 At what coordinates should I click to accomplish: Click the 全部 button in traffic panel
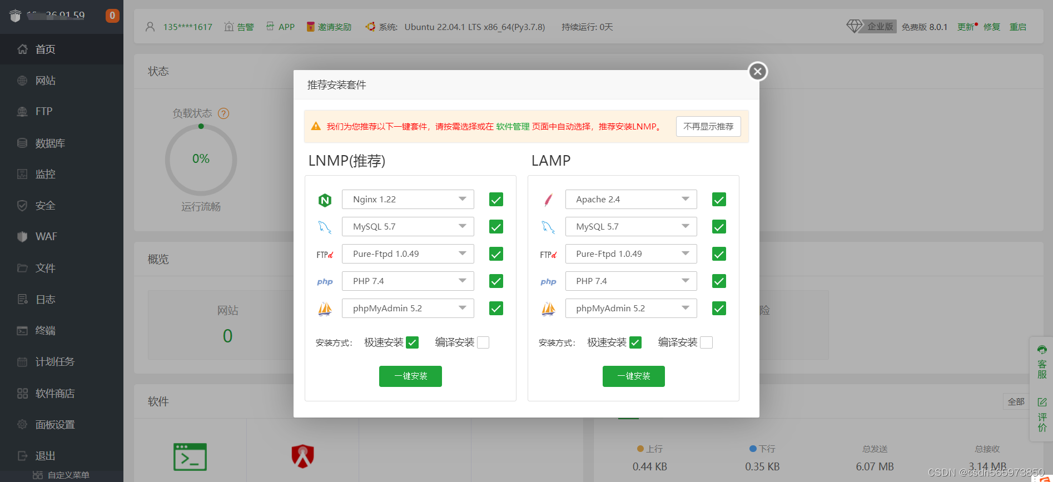pos(1016,401)
